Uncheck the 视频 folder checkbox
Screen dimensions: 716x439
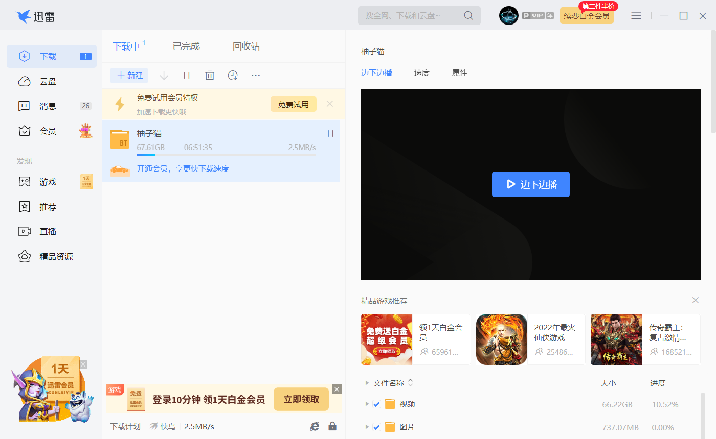click(377, 404)
